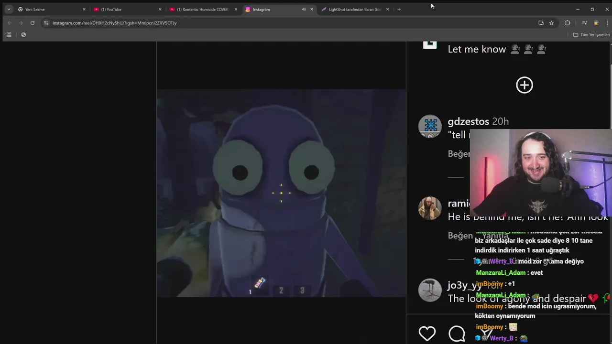Open jo3y_yy profile picture

[x=430, y=290]
